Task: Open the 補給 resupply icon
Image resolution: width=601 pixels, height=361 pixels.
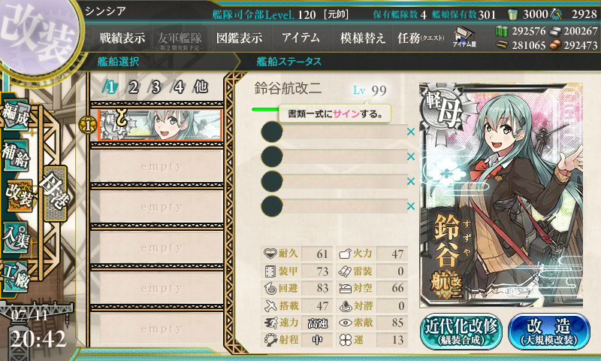Action: click(16, 156)
